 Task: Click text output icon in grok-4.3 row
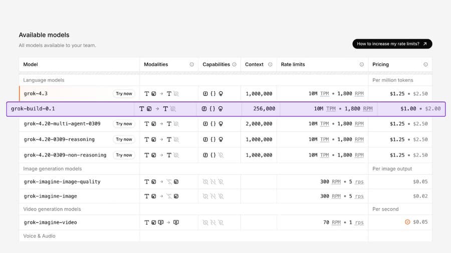[x=169, y=94]
